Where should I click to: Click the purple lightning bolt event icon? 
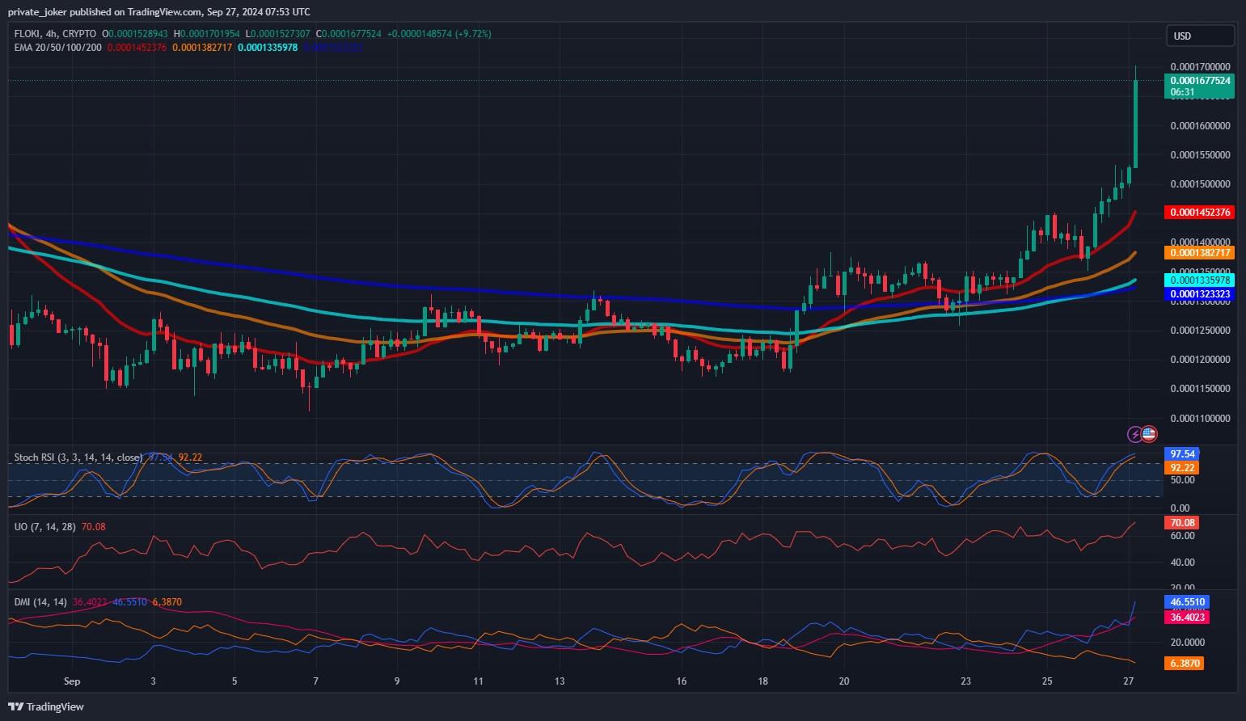click(1135, 434)
